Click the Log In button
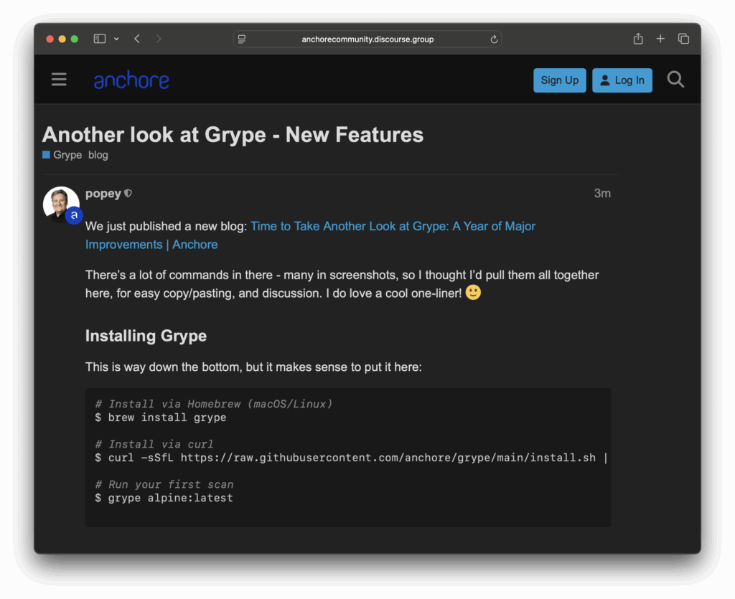 coord(622,80)
